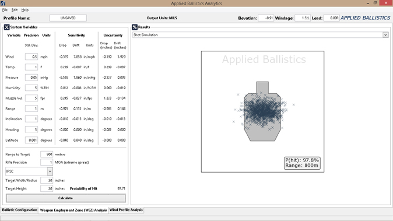
Task: Switch to Ballistic Configuration tab
Action: pyautogui.click(x=20, y=210)
